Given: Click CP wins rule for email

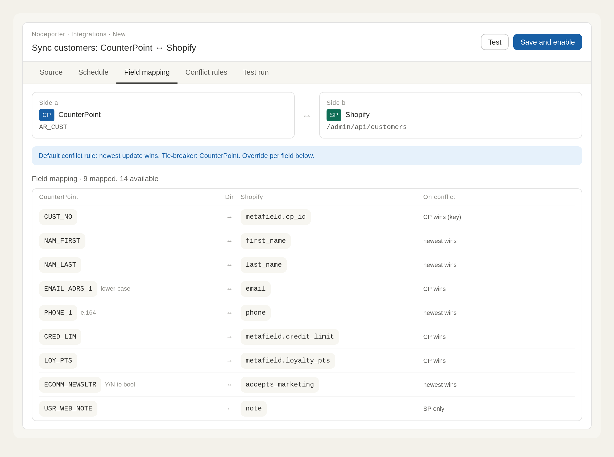Looking at the screenshot, I should 435,289.
